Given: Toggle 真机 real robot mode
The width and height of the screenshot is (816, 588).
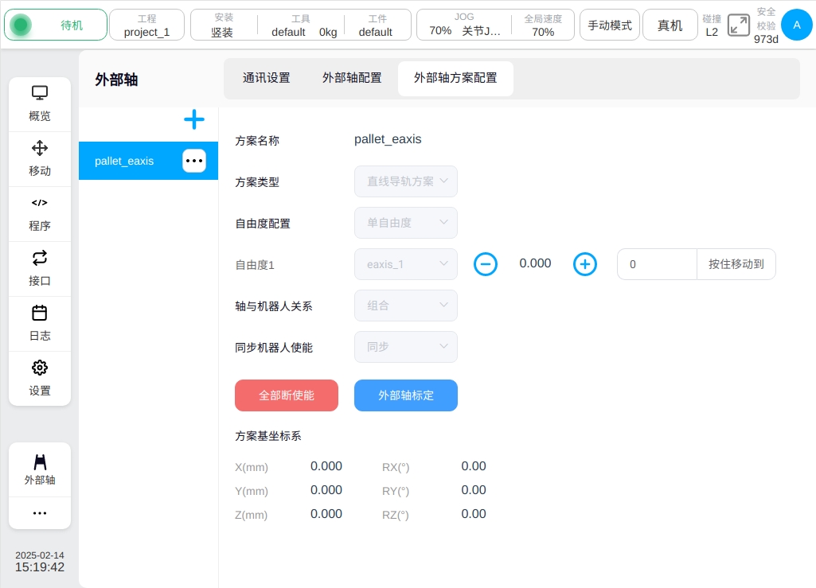Looking at the screenshot, I should [x=670, y=25].
